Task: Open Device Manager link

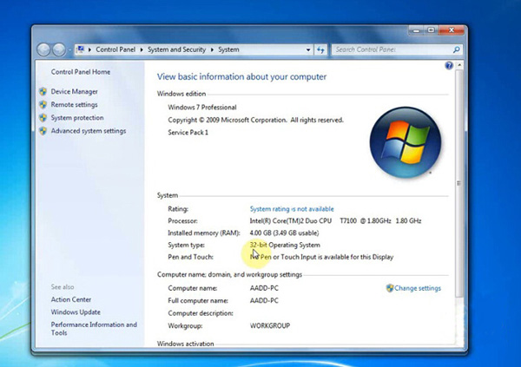Action: [x=74, y=91]
